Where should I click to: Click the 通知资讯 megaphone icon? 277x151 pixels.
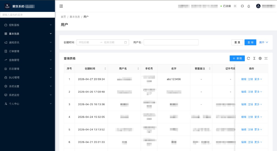point(6,42)
